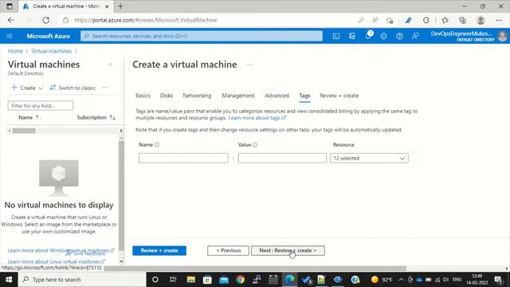This screenshot has width=510, height=287.
Task: Go to Virtual machines breadcrumb
Action: pyautogui.click(x=51, y=51)
